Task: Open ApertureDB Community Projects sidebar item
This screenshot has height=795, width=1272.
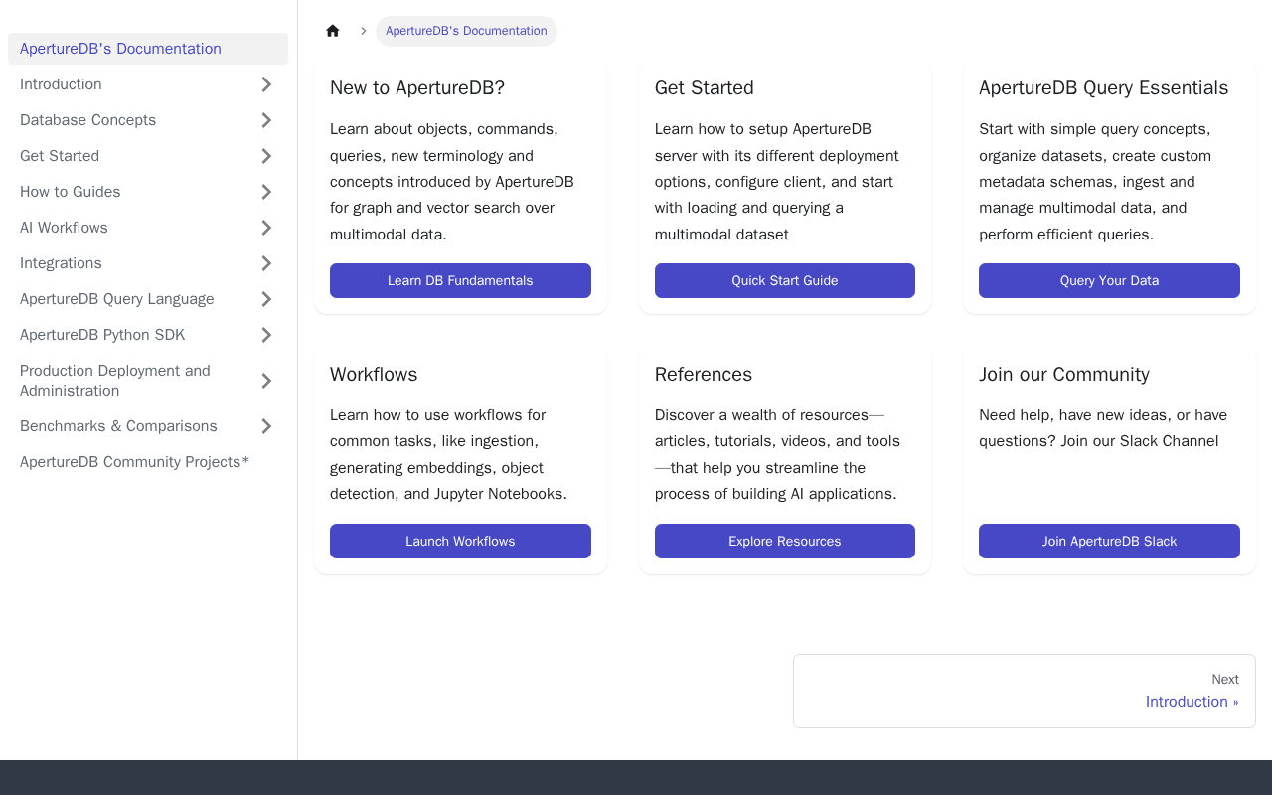Action: (134, 462)
